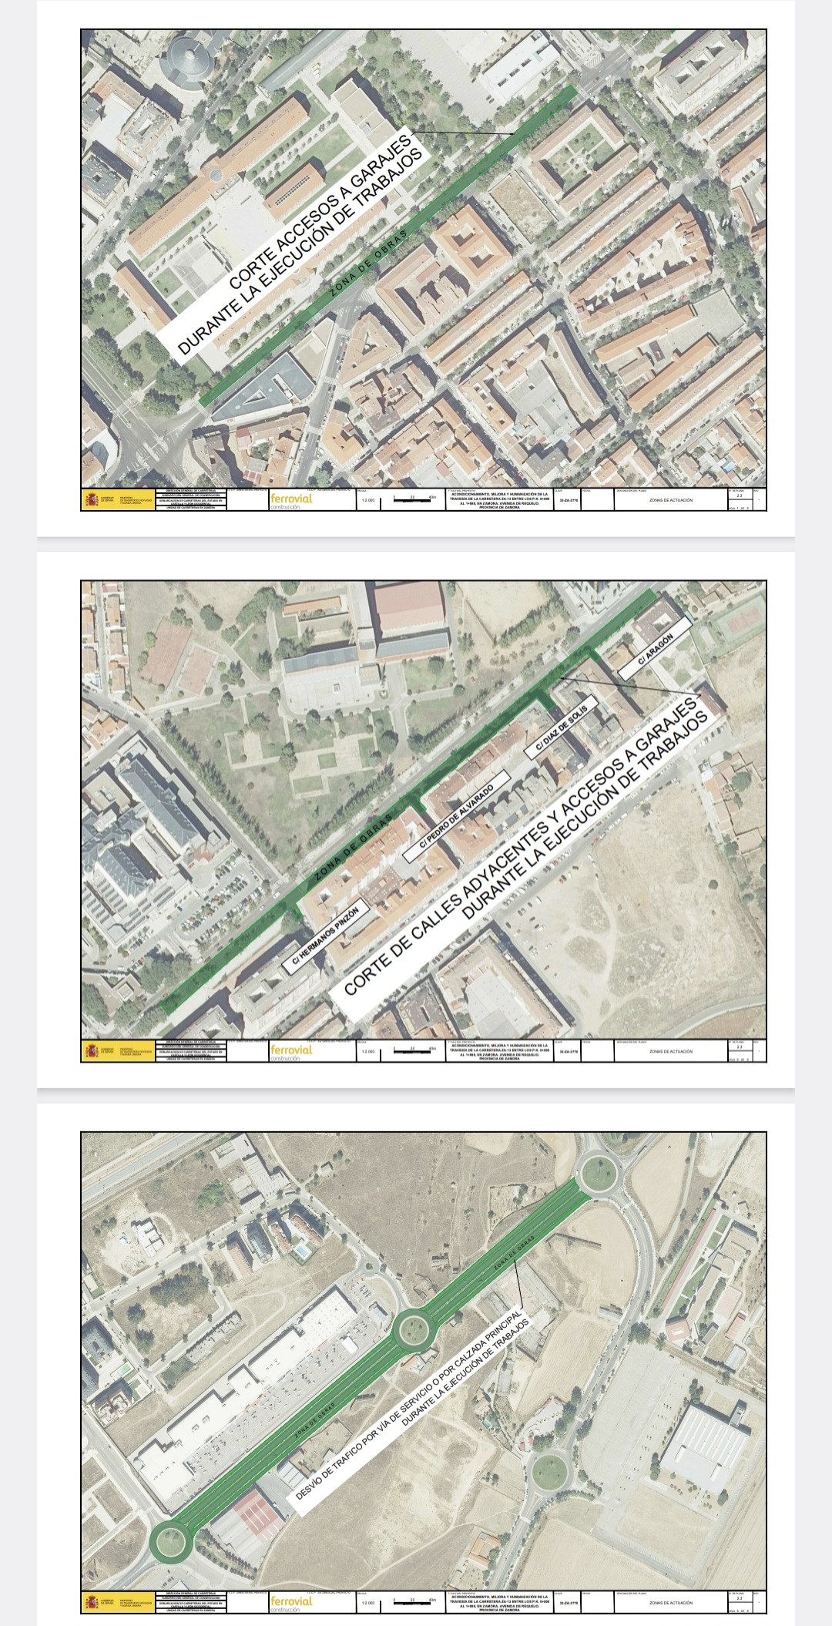Click the Gobierno de España crest below the C/ Aragón map

click(94, 1050)
